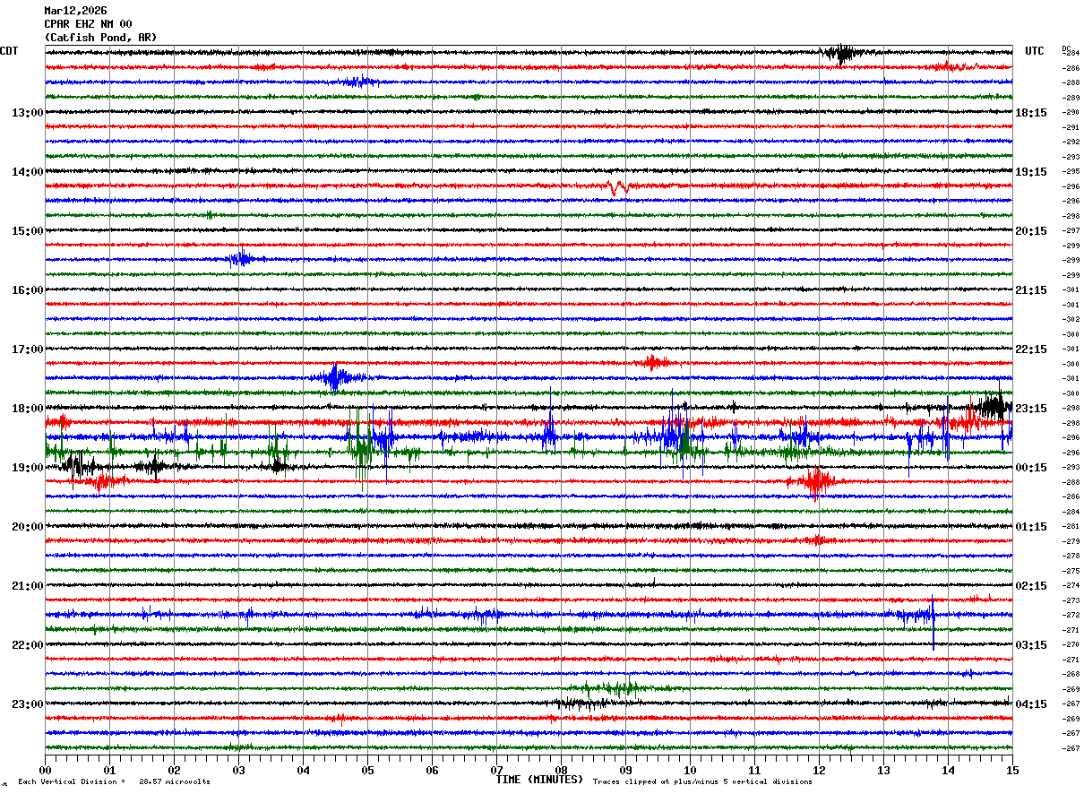The height and width of the screenshot is (794, 1084).
Task: Select the 15:00 CDT time label
Action: coord(28,230)
